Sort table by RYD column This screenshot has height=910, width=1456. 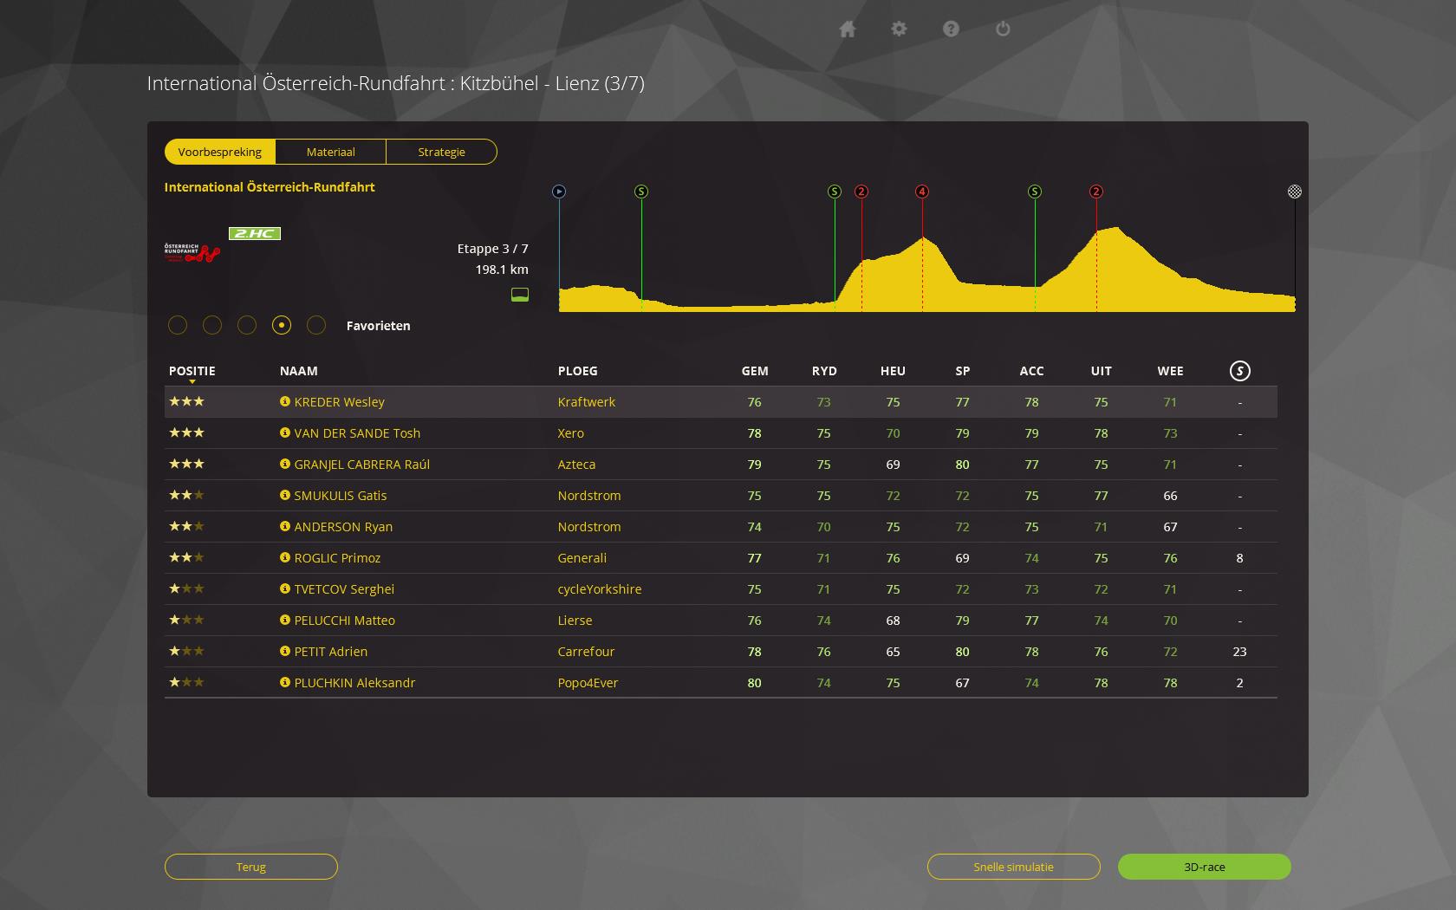click(824, 371)
